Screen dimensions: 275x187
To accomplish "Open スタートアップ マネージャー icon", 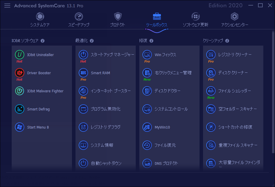I will click(x=83, y=55).
